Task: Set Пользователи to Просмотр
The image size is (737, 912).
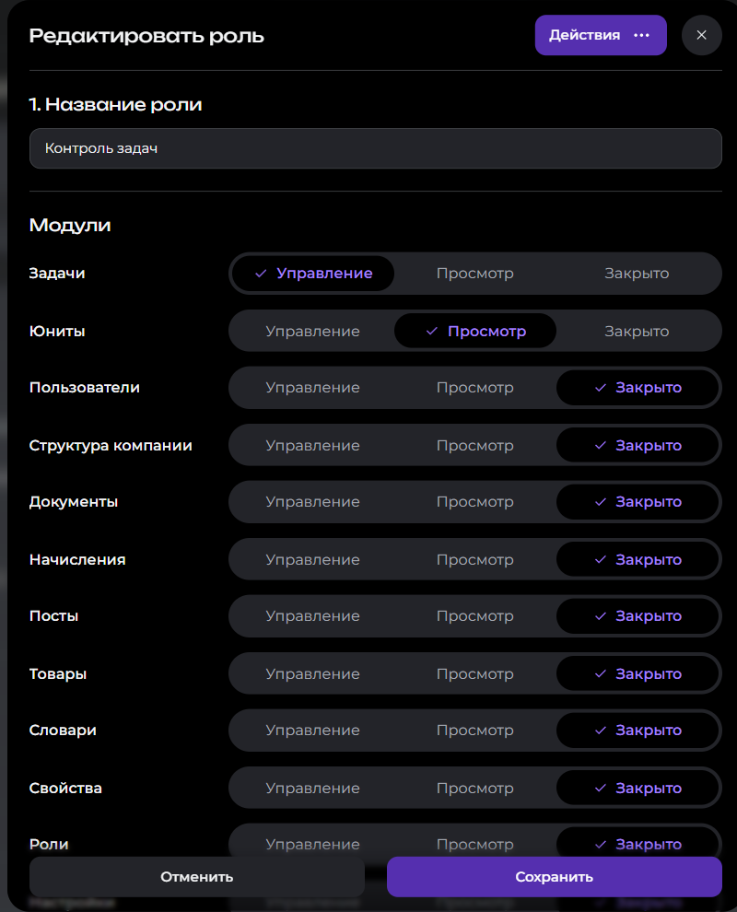Action: [474, 387]
